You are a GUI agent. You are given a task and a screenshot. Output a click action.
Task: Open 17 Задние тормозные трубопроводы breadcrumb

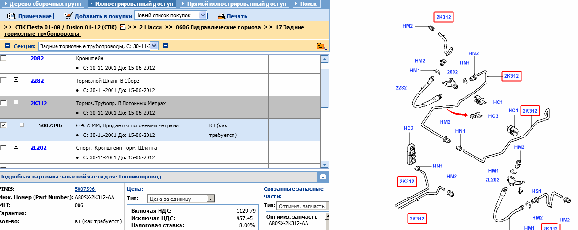point(290,28)
